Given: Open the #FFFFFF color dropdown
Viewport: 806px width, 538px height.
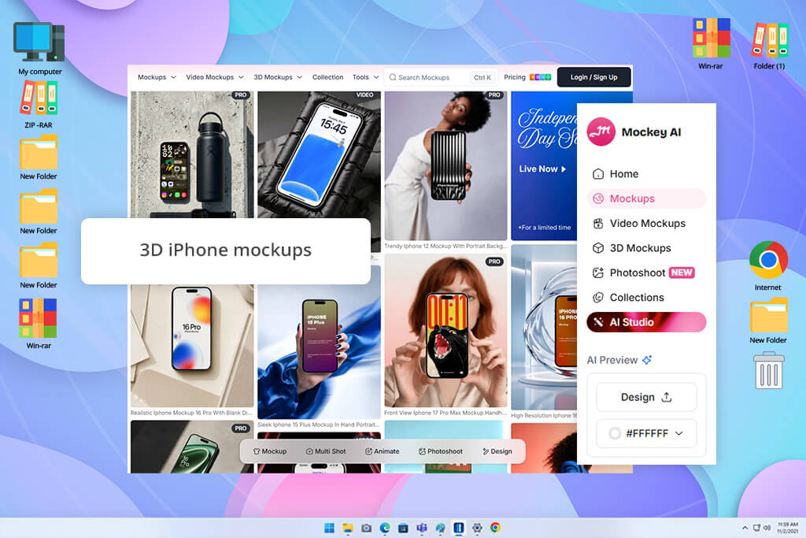Looking at the screenshot, I should (x=647, y=433).
